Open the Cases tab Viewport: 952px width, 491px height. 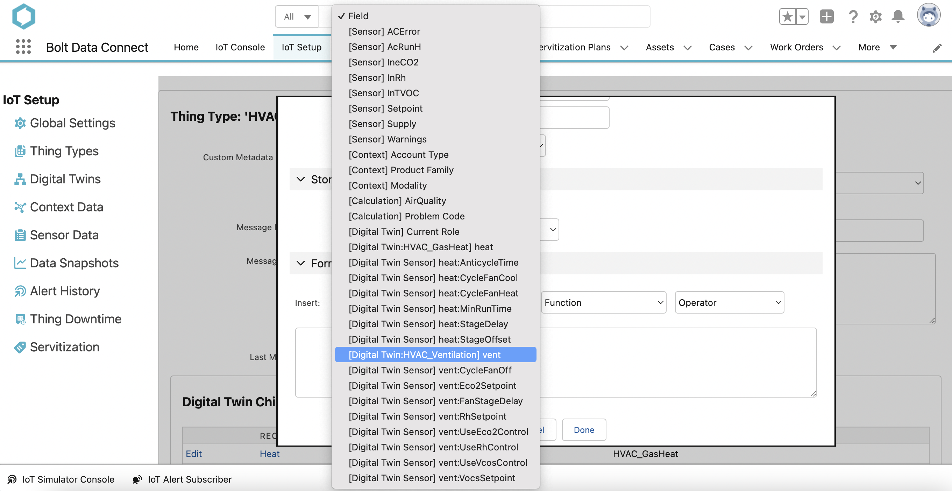click(722, 47)
